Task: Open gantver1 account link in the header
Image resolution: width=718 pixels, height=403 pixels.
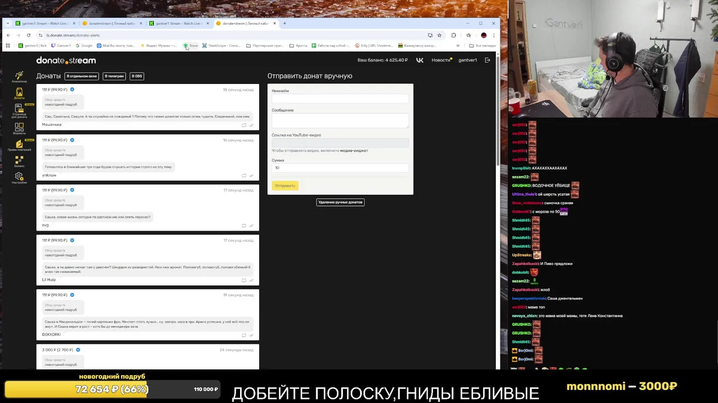Action: pyautogui.click(x=467, y=60)
